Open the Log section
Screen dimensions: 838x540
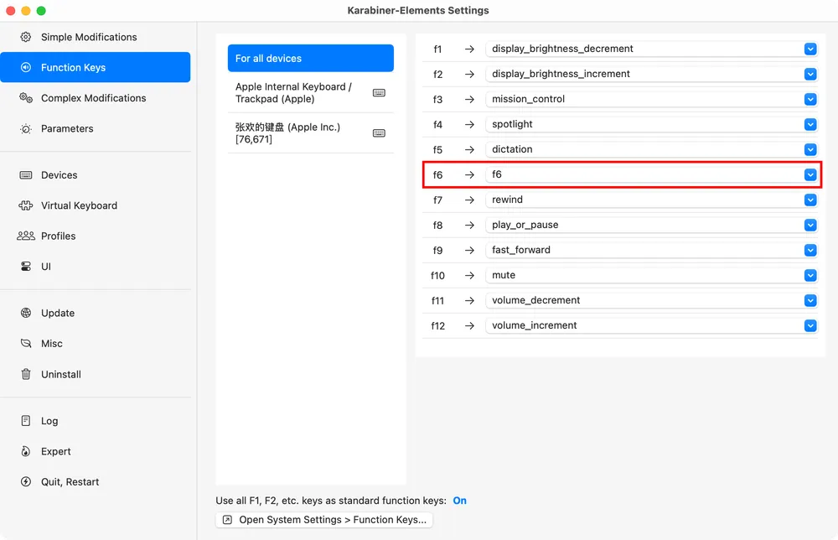[x=49, y=421]
